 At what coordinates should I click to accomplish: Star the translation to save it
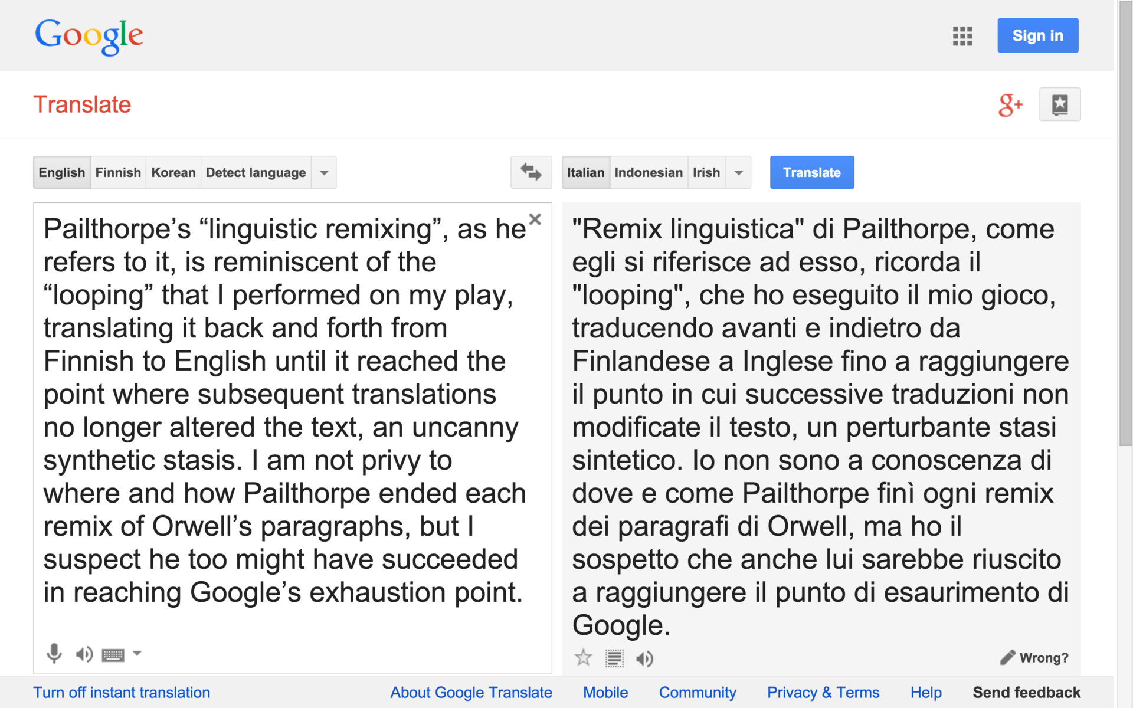[x=583, y=657]
